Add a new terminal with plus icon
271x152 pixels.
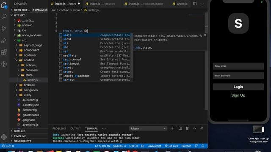point(173,128)
